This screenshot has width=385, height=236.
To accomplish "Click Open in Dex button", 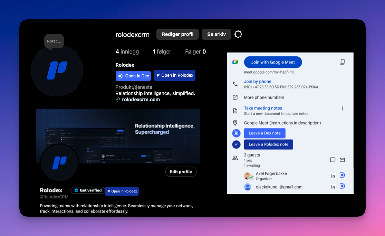I will [x=133, y=76].
